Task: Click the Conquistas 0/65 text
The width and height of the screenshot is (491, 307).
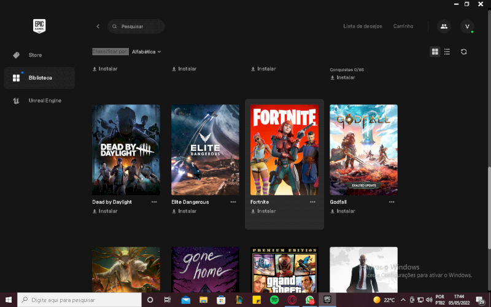Action: [x=347, y=69]
